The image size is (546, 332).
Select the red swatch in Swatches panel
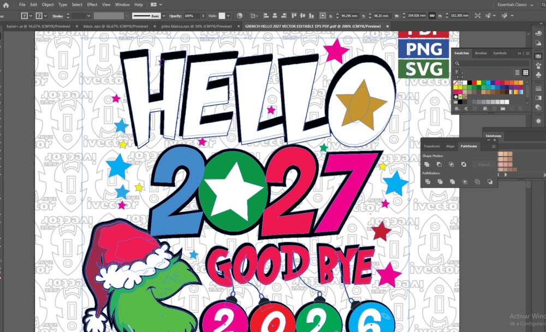474,83
